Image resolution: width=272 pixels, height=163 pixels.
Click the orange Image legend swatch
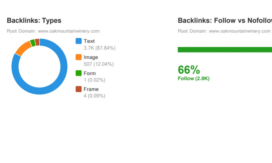tap(78, 57)
